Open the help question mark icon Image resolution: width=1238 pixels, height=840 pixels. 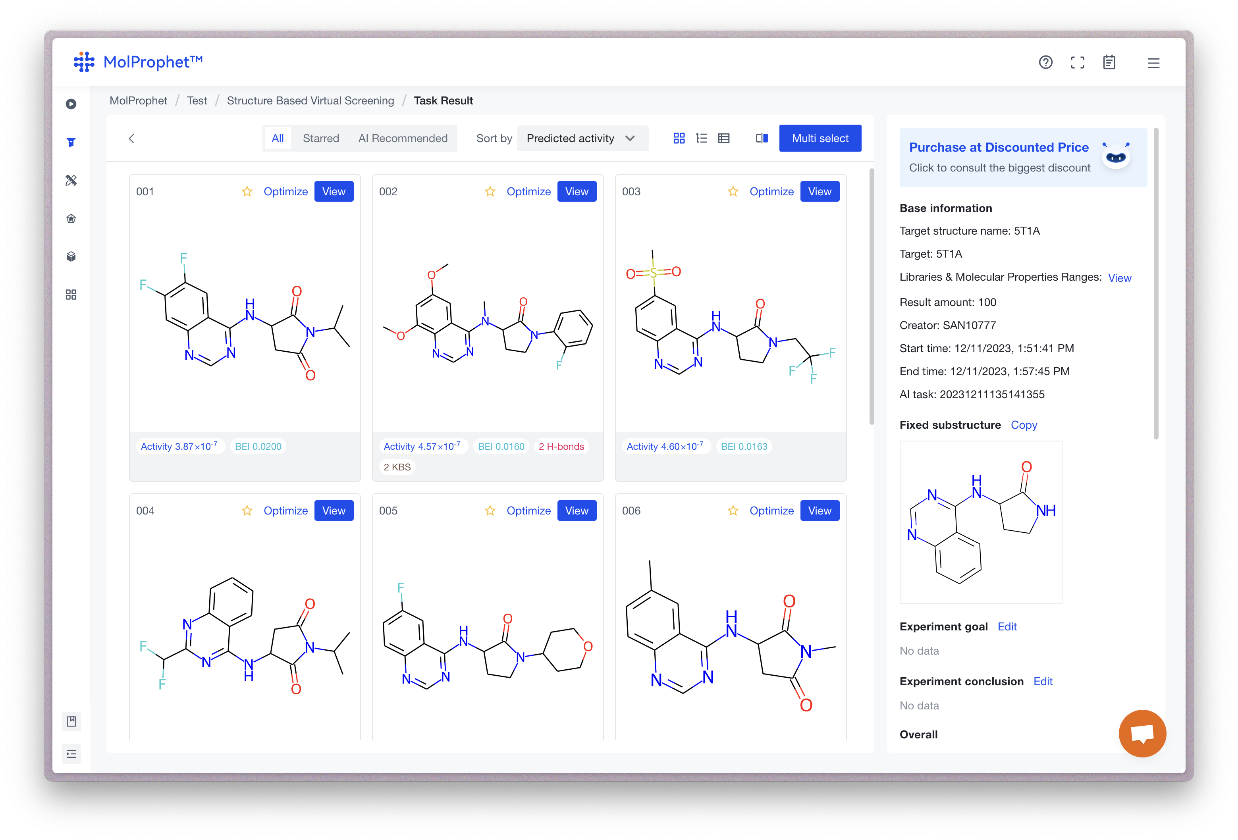click(1045, 62)
